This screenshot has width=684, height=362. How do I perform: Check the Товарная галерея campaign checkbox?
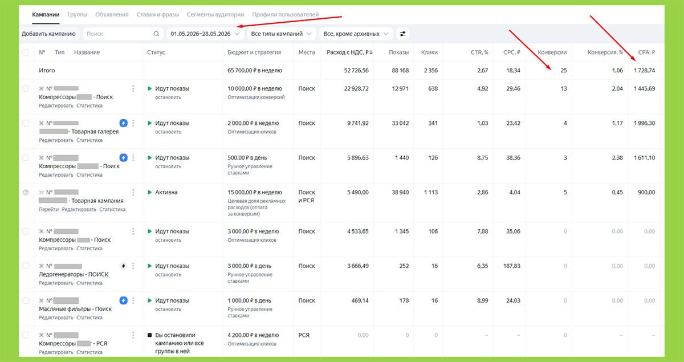26,123
